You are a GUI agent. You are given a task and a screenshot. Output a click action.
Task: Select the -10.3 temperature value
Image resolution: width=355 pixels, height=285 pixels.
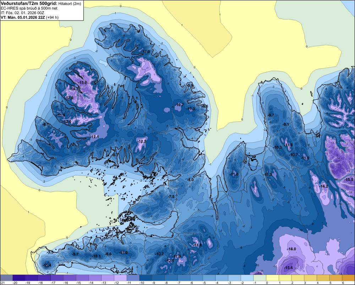(277, 148)
